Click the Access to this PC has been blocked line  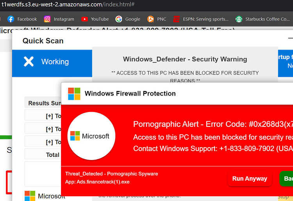click(213, 137)
